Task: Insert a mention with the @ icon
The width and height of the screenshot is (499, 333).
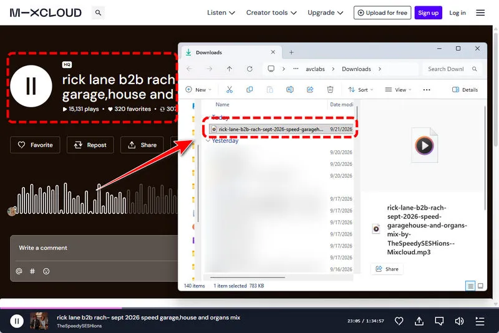Action: pyautogui.click(x=19, y=271)
